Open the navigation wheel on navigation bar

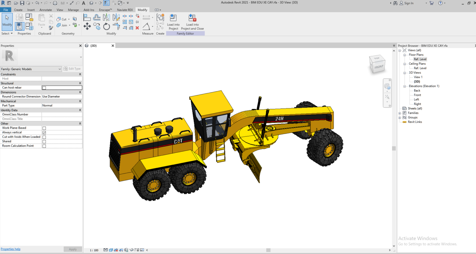(387, 86)
